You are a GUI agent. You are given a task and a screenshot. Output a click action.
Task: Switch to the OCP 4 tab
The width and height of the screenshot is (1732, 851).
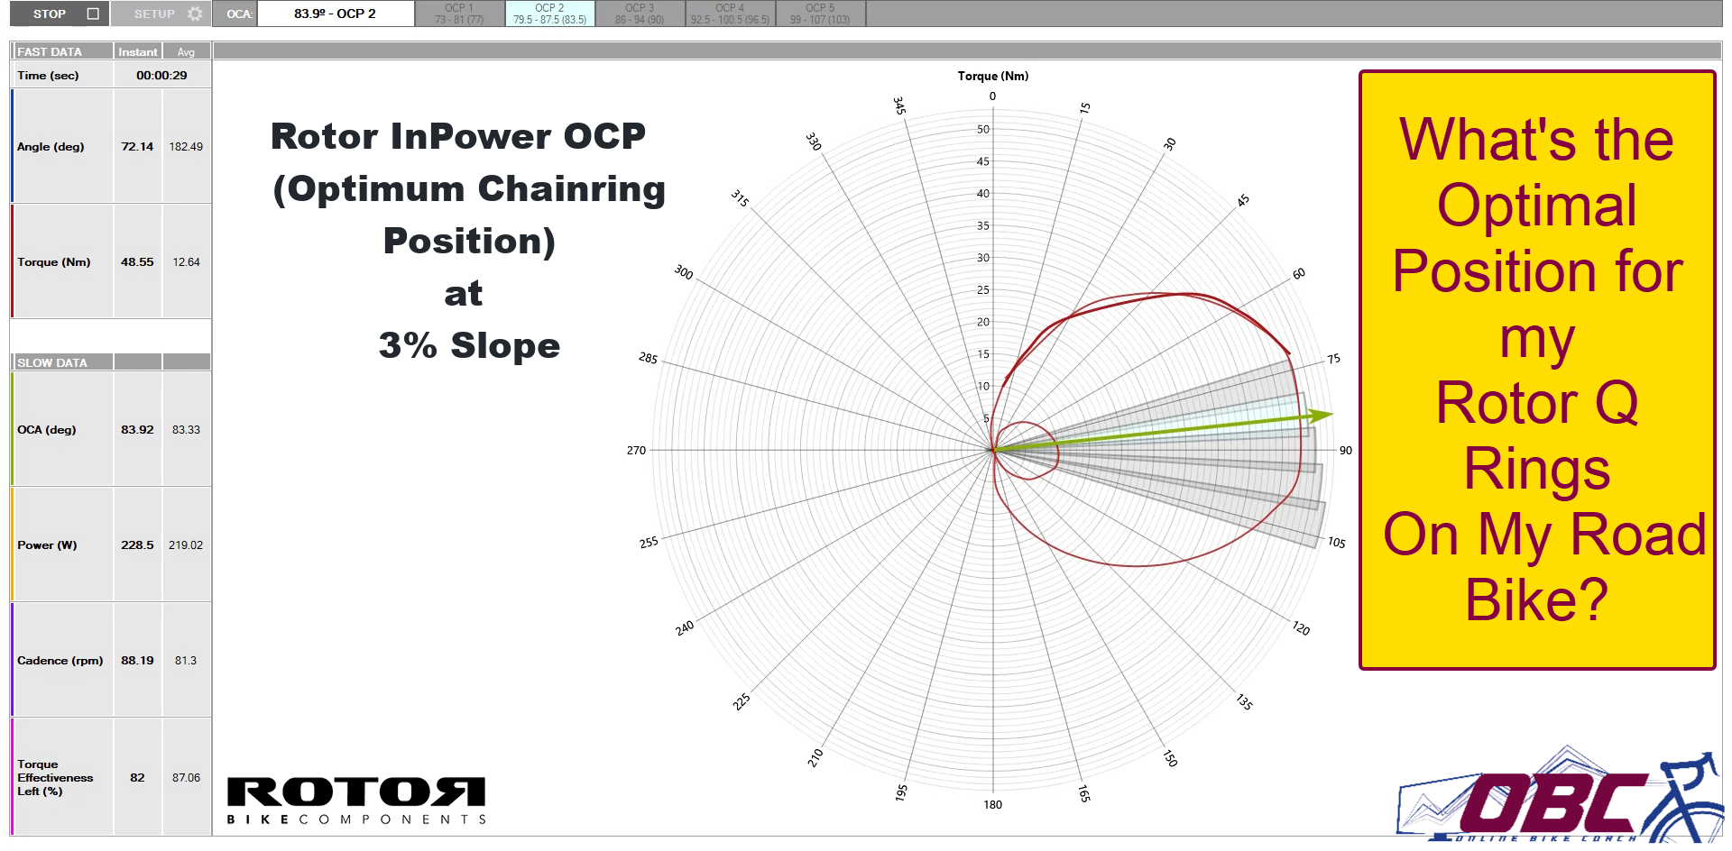click(730, 13)
